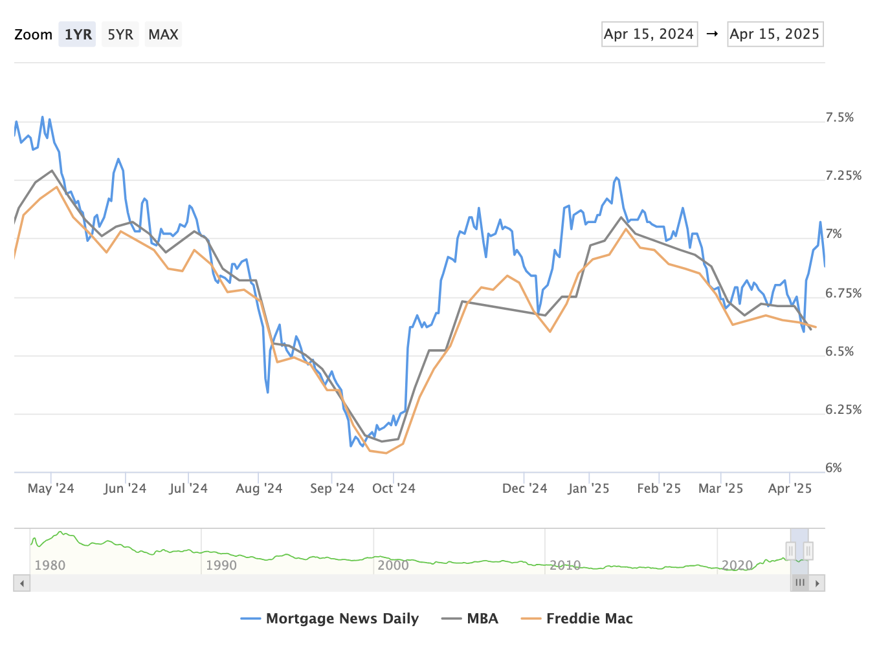Click the Aug '24 axis label

(x=259, y=489)
